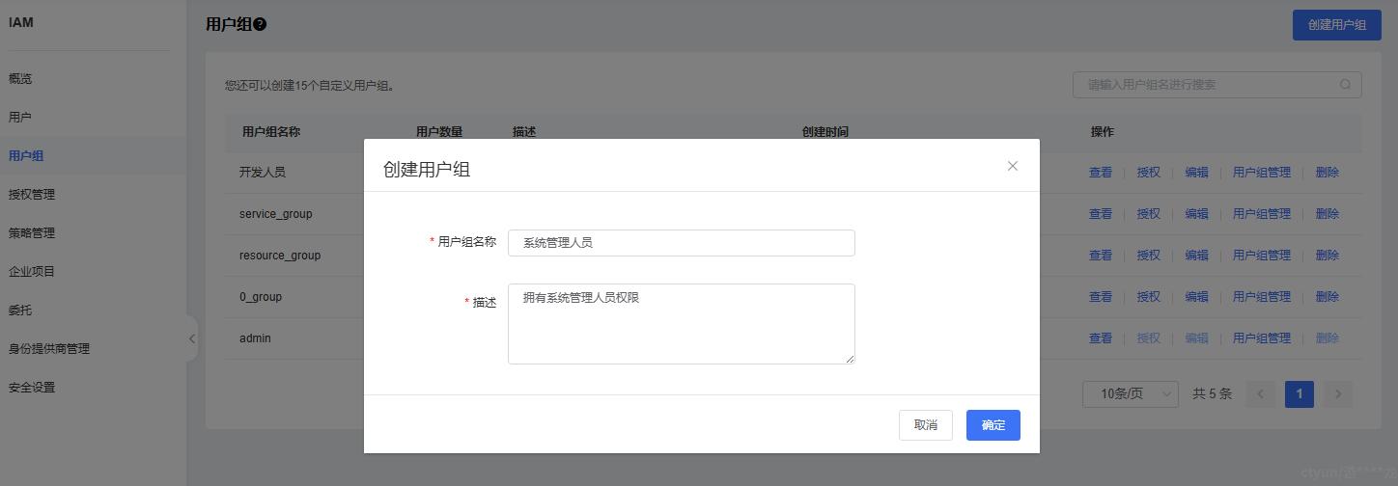Focus the 用户组名称 input field

tap(681, 243)
